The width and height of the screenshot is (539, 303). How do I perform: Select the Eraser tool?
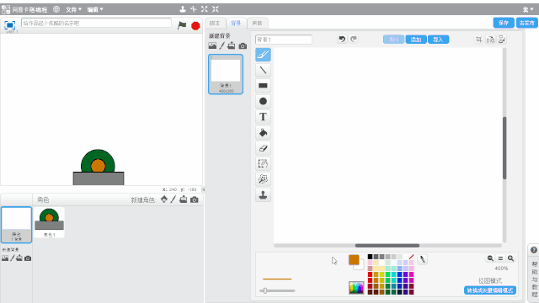(x=263, y=148)
